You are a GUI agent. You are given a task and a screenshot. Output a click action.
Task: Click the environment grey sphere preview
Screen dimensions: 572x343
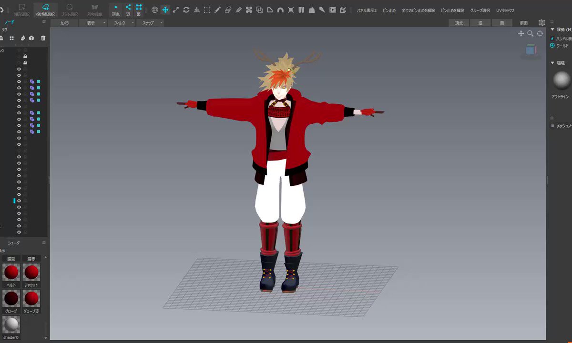point(562,80)
